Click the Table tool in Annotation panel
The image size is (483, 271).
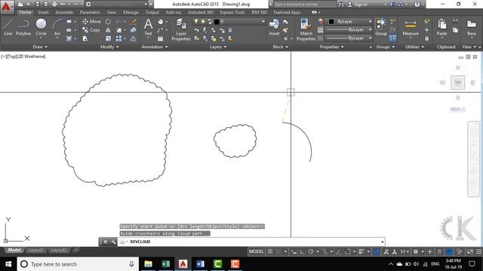point(161,38)
